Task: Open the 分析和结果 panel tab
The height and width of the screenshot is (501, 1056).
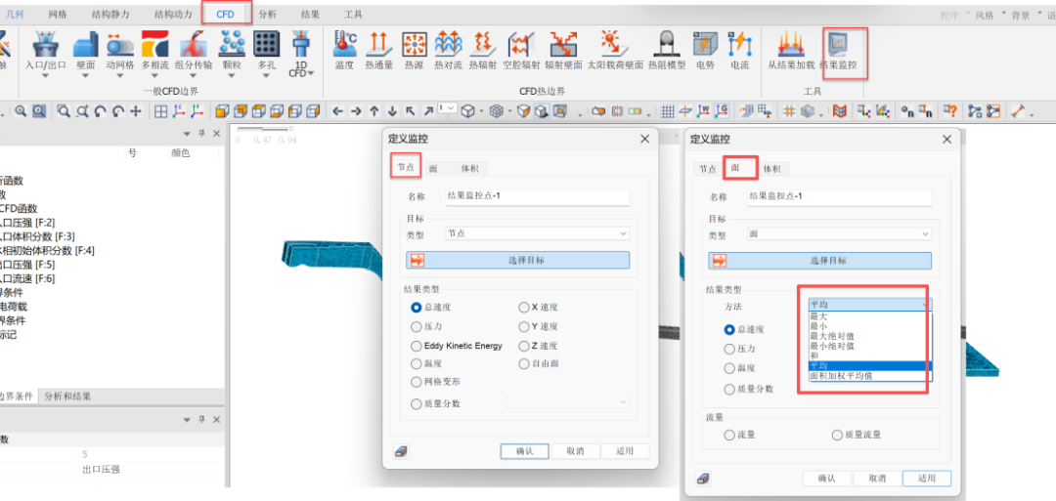Action: [67, 397]
